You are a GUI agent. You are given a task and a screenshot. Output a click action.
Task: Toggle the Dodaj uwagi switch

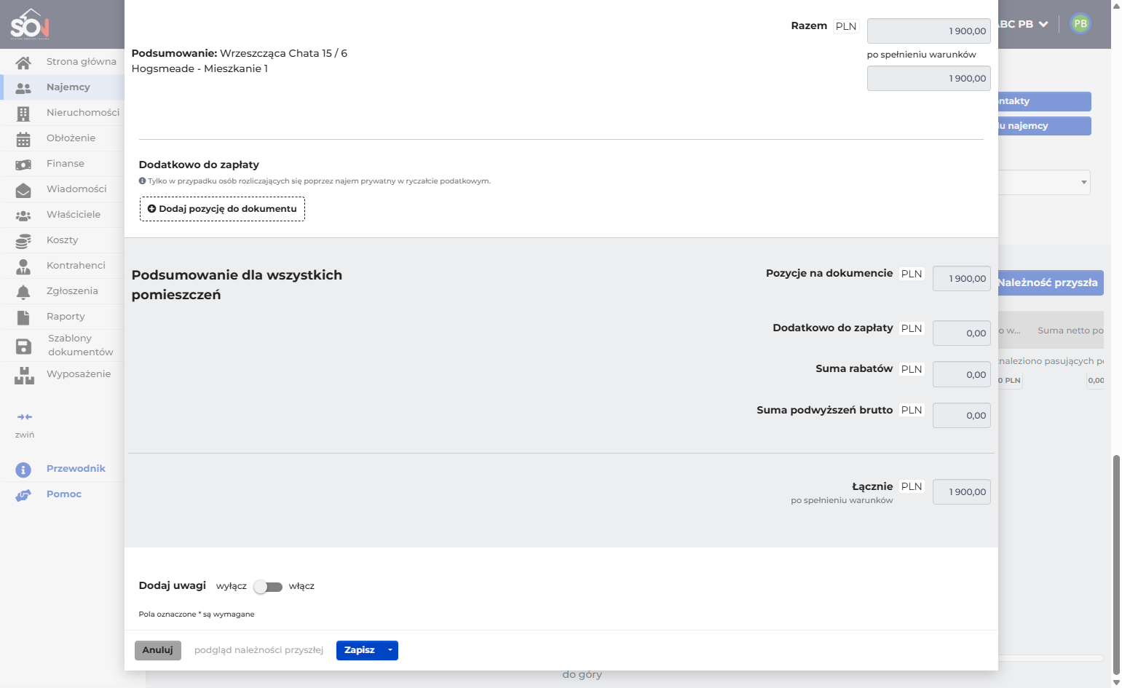coord(268,587)
